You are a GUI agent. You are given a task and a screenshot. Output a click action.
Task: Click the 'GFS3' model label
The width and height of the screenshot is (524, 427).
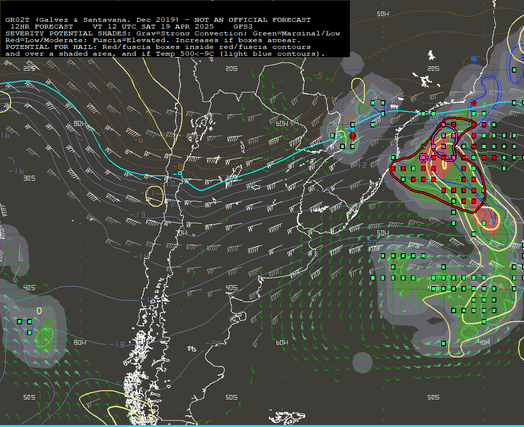click(243, 27)
